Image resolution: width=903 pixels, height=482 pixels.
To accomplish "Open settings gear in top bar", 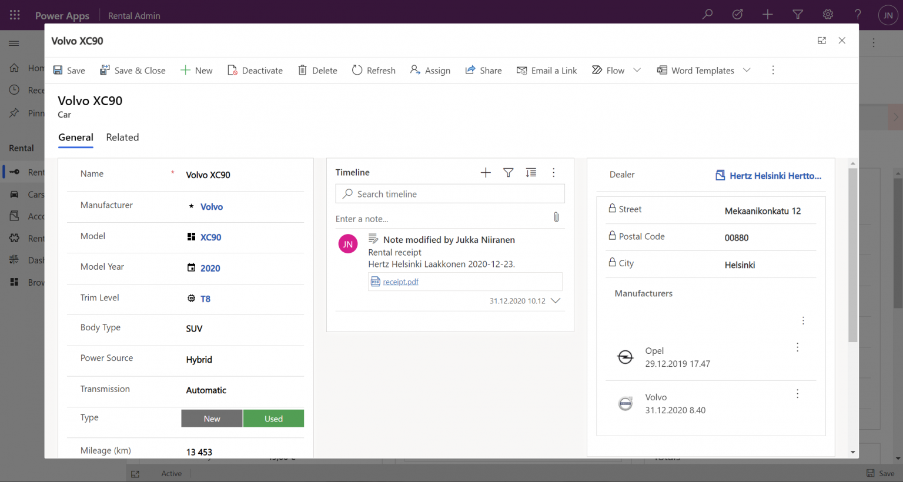I will click(x=828, y=14).
